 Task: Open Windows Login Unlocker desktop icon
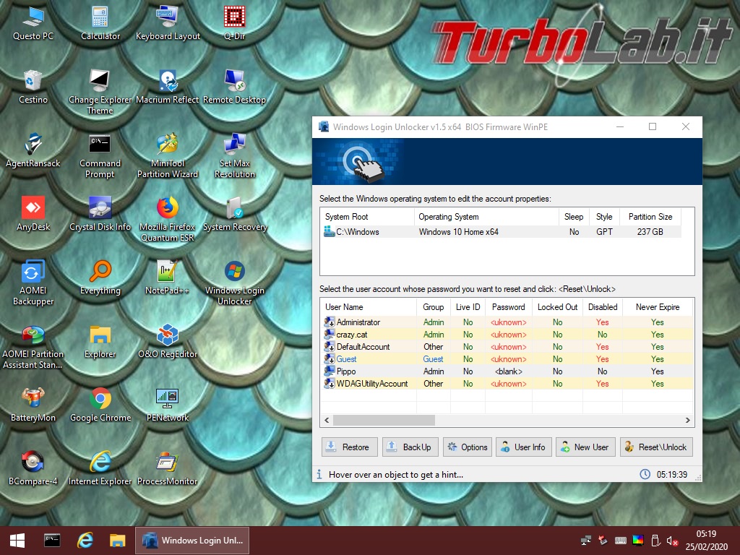coord(235,283)
